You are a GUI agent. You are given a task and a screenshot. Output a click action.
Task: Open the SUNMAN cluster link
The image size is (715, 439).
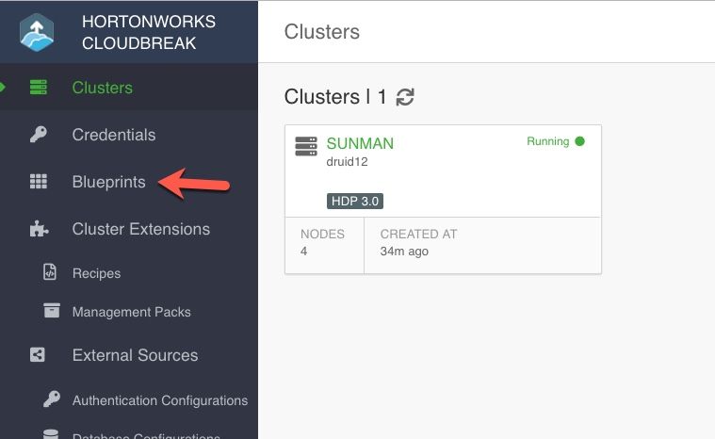(360, 144)
